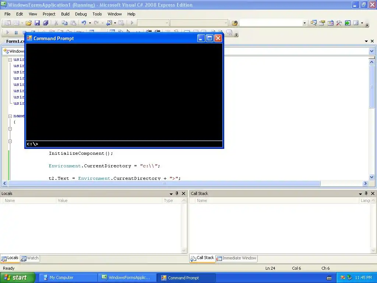Viewport: 377px width, 283px height.
Task: Open the debug toolbar options overflow
Action: coord(237,35)
